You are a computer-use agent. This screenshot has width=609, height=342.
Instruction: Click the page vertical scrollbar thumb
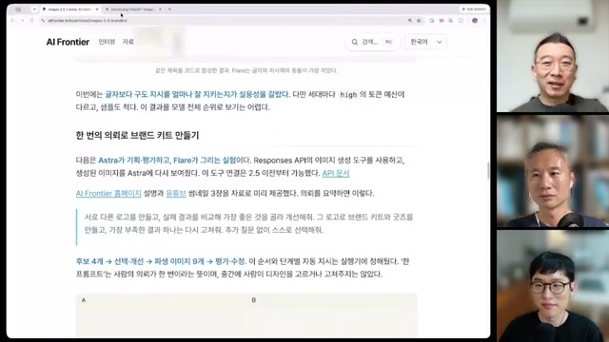488,171
